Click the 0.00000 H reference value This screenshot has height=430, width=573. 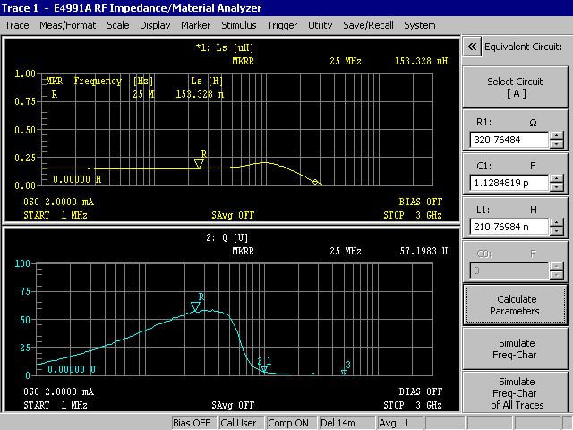click(77, 179)
